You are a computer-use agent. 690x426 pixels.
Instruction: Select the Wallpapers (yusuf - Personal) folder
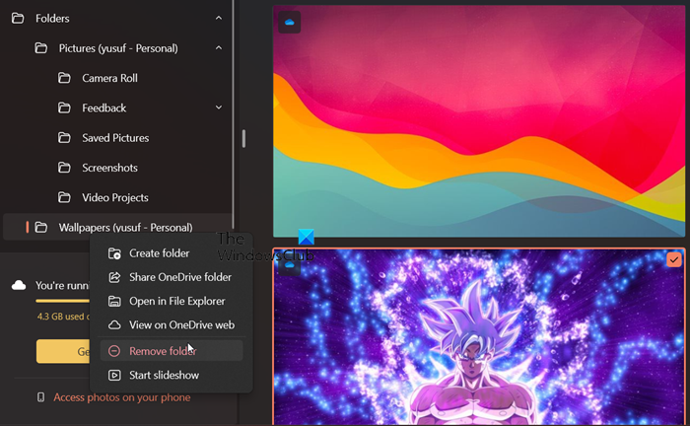117,227
